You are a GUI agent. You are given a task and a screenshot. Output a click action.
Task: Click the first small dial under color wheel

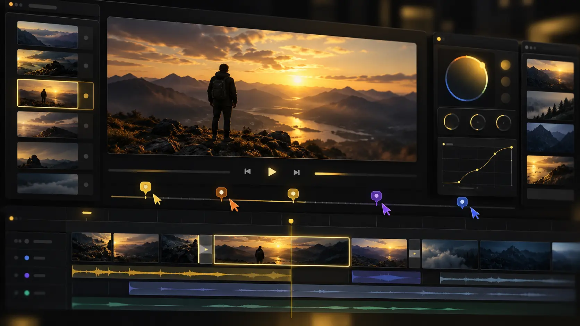[451, 122]
